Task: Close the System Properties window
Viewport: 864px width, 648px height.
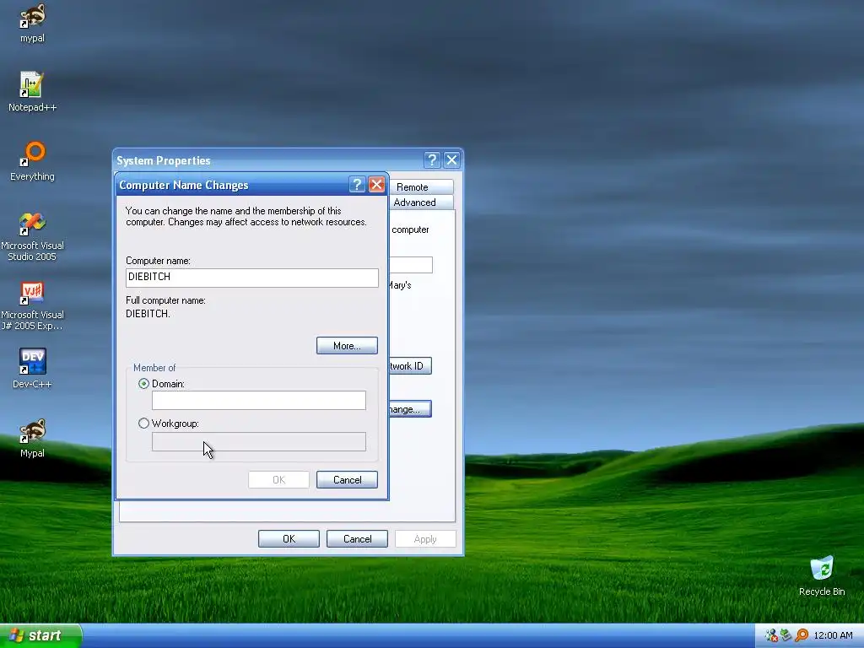Action: tap(451, 160)
